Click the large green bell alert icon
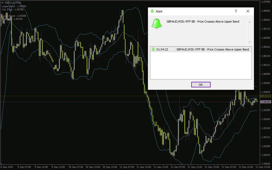272x170 pixels. [157, 24]
